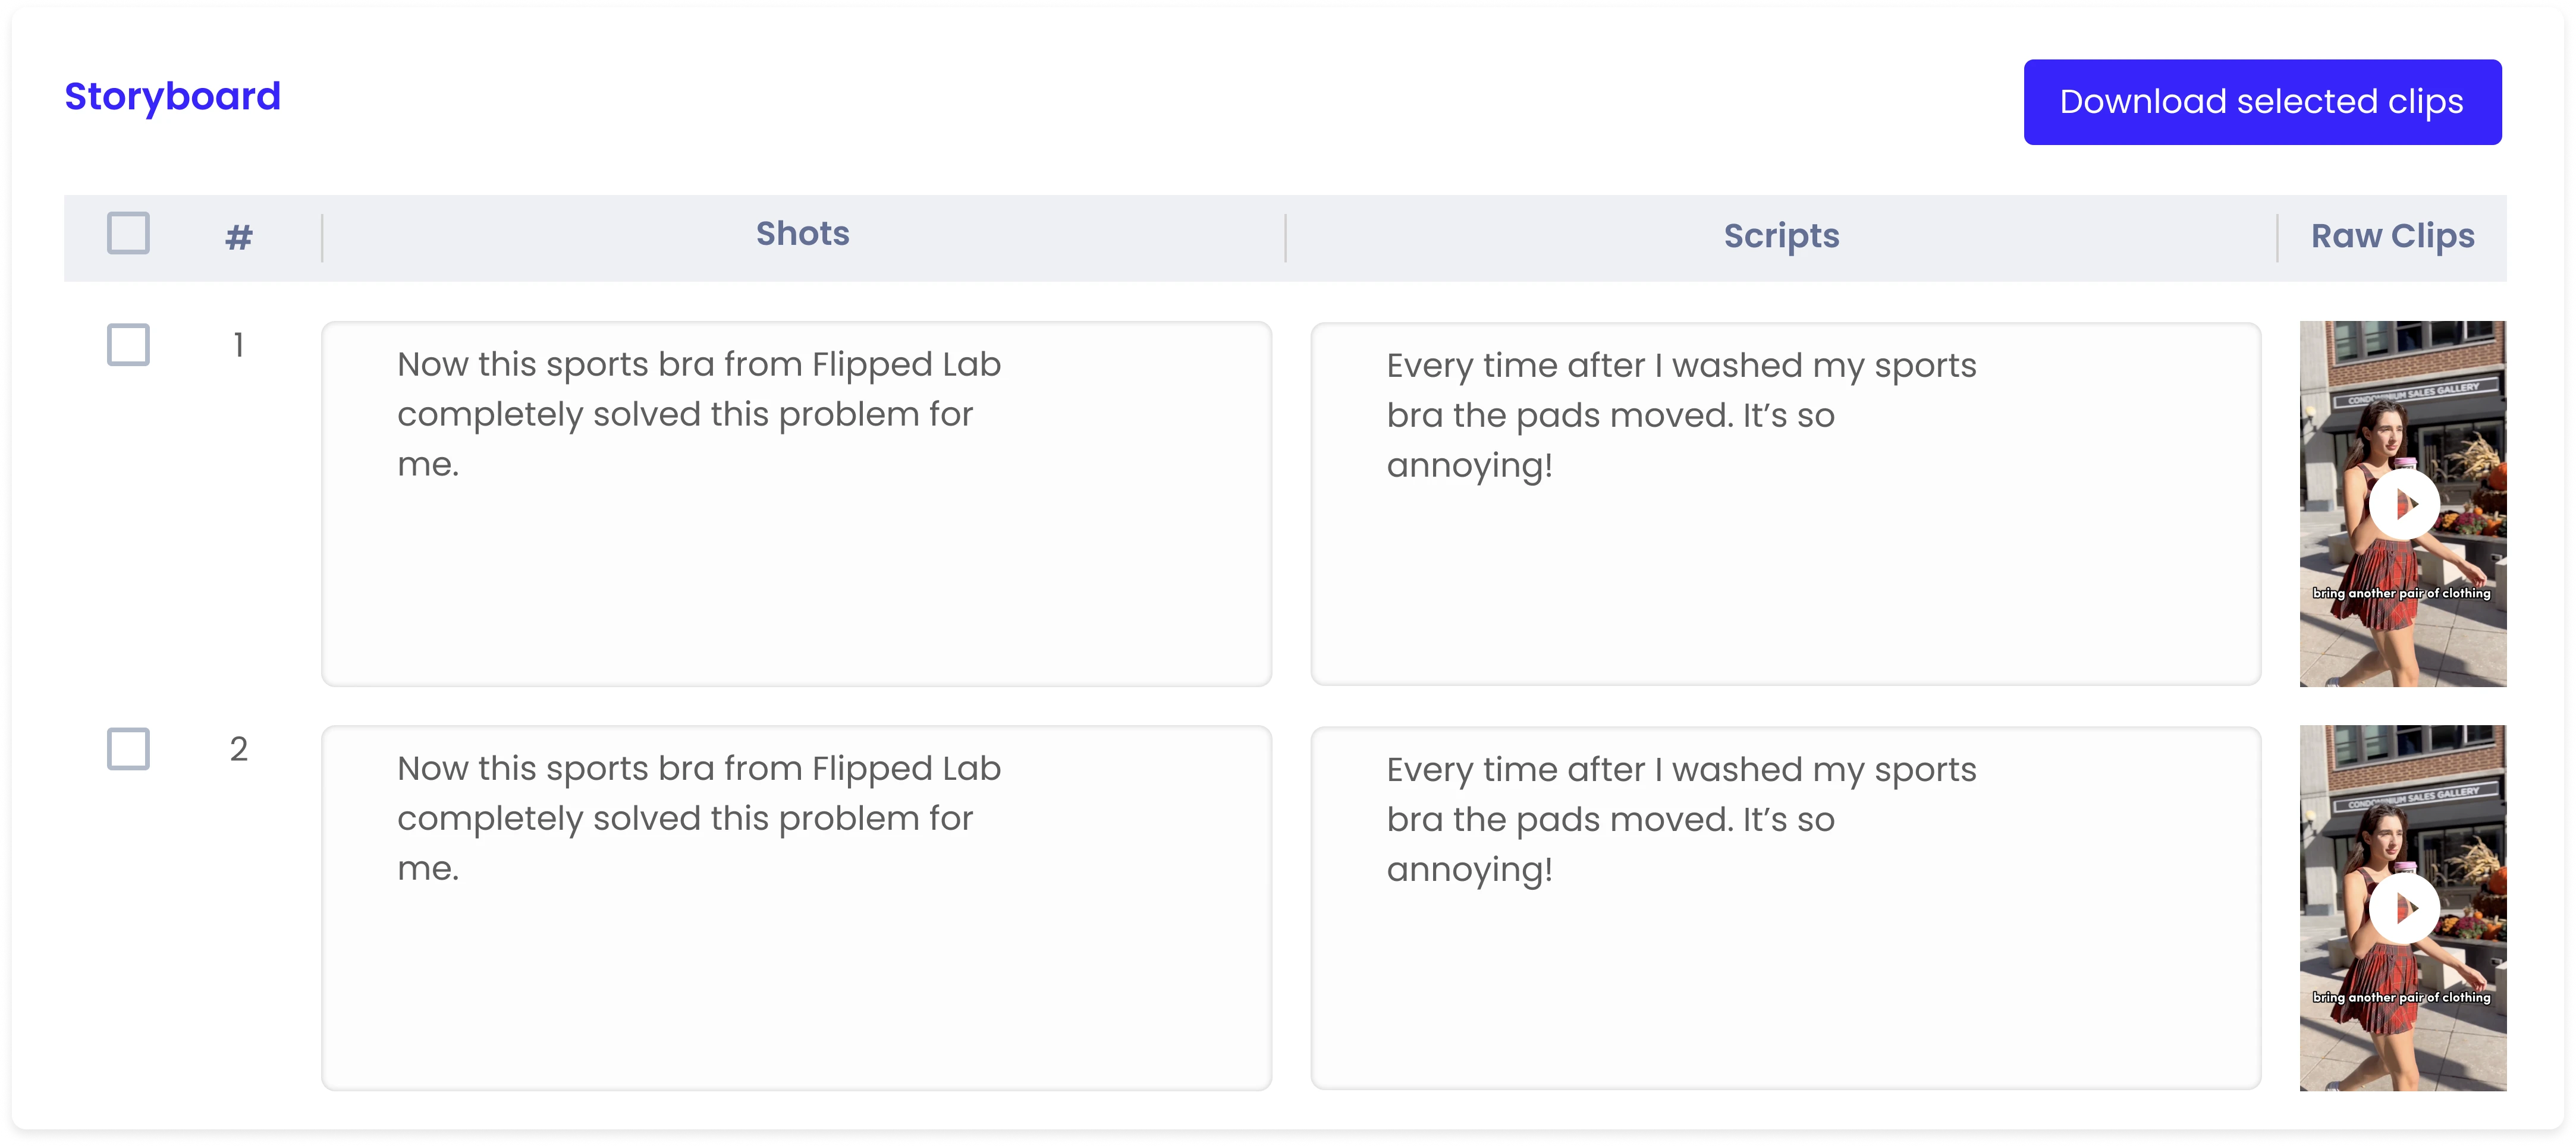2576x1146 pixels.
Task: Edit the Scripts text box in row 1
Action: click(x=1785, y=503)
